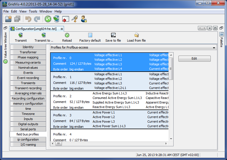Viewport: 227px width, 160px height.
Task: Open Profiles for Profibus-access dropdown
Action: 133,47
